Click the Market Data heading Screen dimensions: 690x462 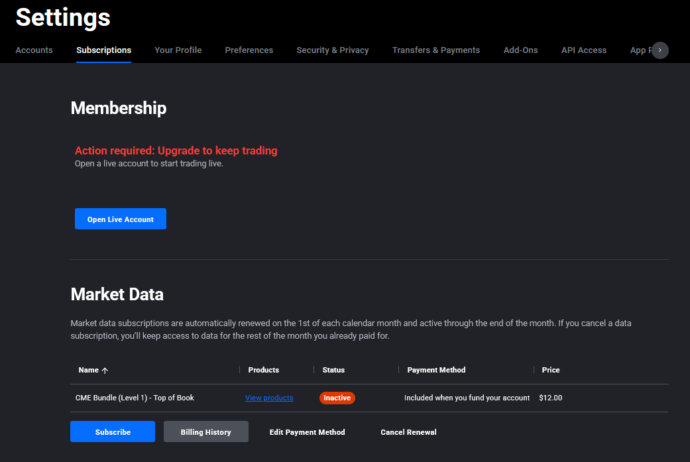tap(117, 294)
